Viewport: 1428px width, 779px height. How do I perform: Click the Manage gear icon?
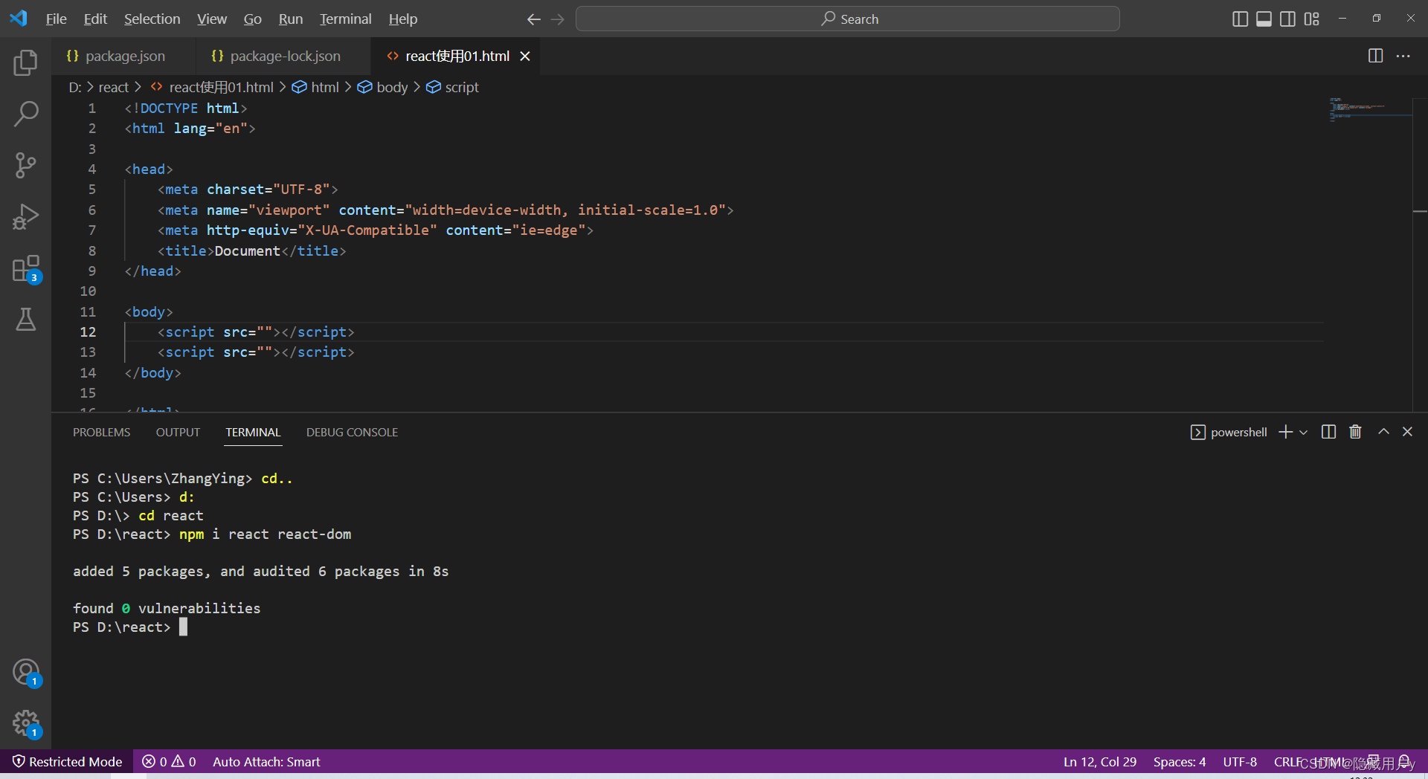25,723
